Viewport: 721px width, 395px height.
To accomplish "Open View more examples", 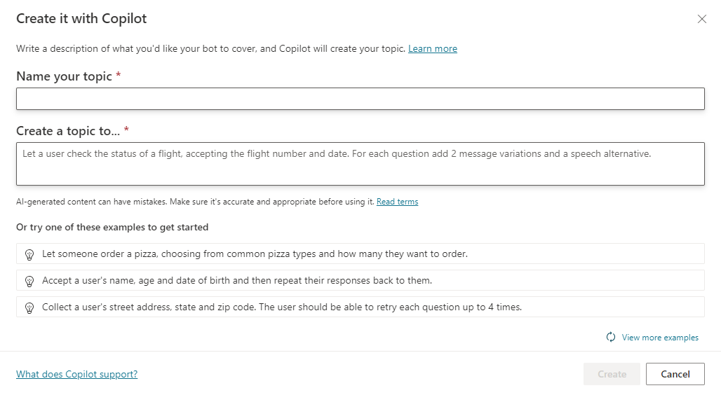I will (x=660, y=338).
